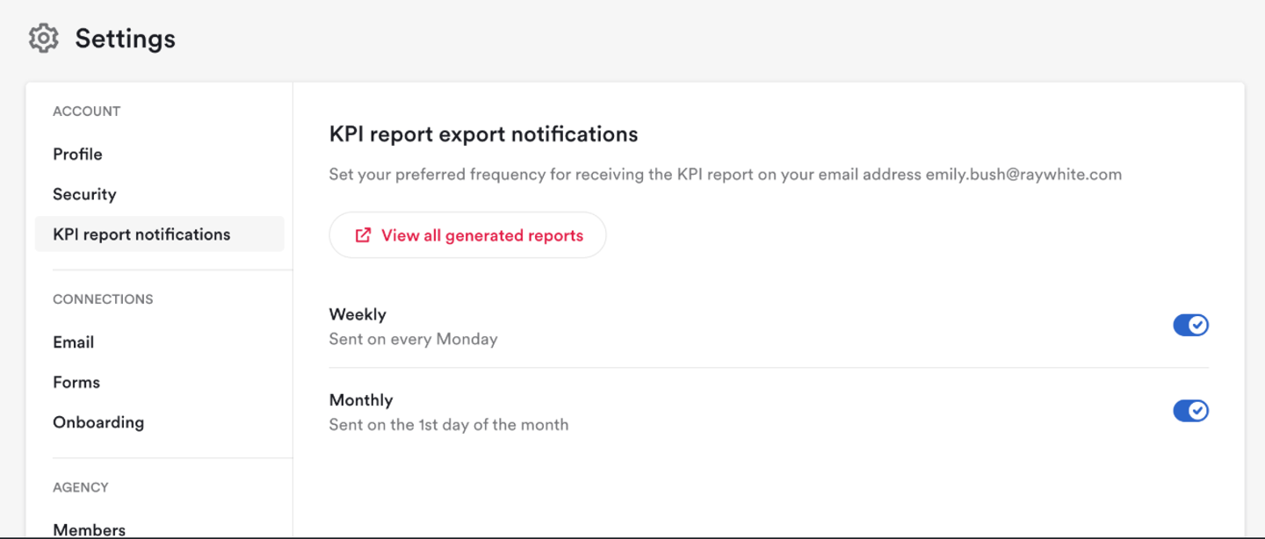Disable the Weekly KPI report toggle

[x=1190, y=326]
